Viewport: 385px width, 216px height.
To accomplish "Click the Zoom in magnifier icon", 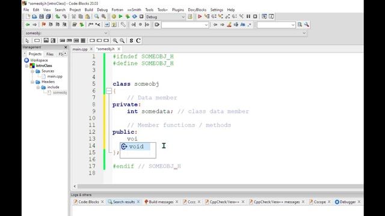I will point(115,40).
